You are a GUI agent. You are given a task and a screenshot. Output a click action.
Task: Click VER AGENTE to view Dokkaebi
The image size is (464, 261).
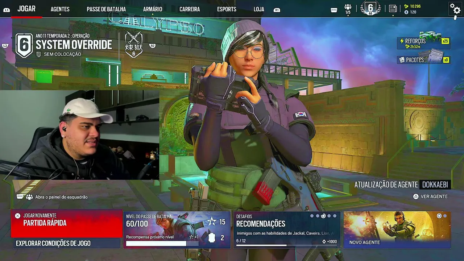pyautogui.click(x=434, y=196)
